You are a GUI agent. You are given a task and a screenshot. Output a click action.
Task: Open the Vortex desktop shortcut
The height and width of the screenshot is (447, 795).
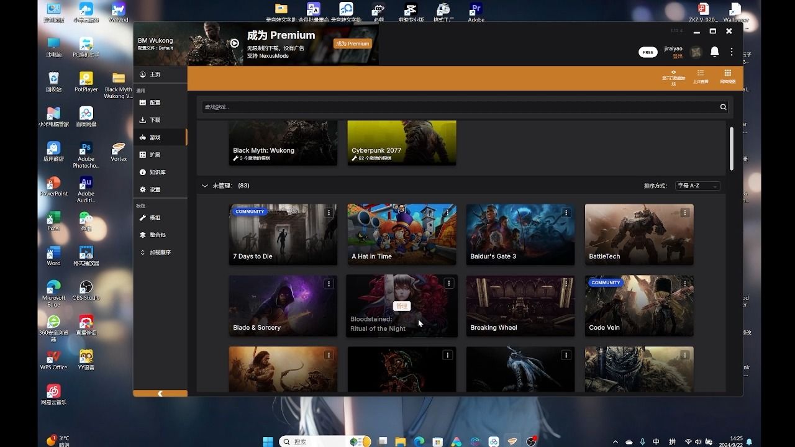point(119,151)
